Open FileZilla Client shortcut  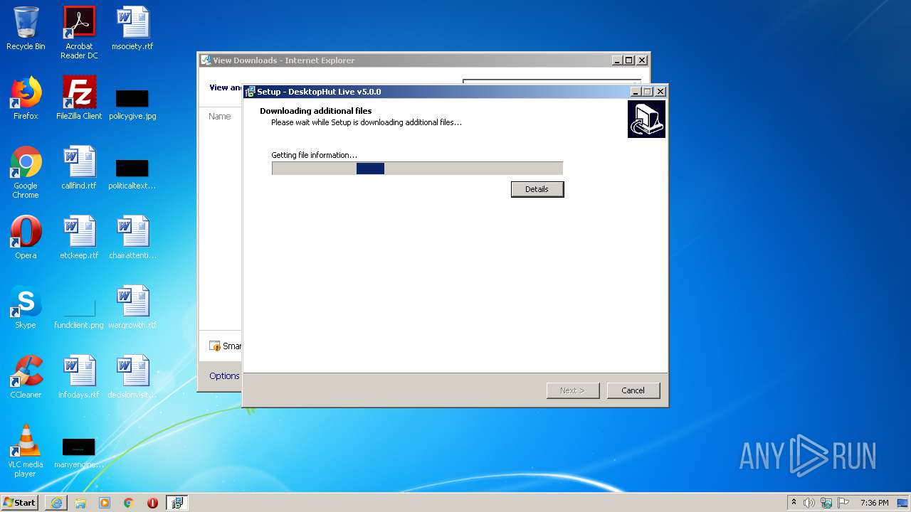pyautogui.click(x=79, y=98)
